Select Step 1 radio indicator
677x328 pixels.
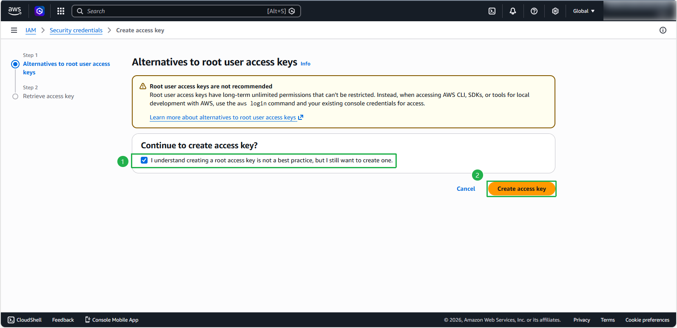click(15, 64)
